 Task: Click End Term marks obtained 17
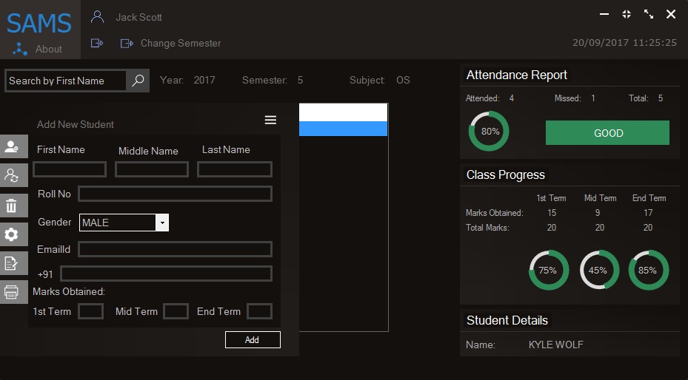(648, 213)
